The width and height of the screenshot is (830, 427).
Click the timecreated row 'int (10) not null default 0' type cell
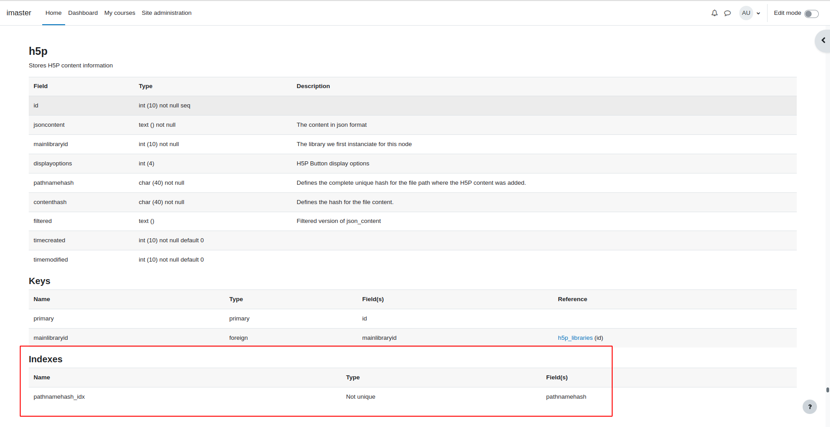[171, 240]
